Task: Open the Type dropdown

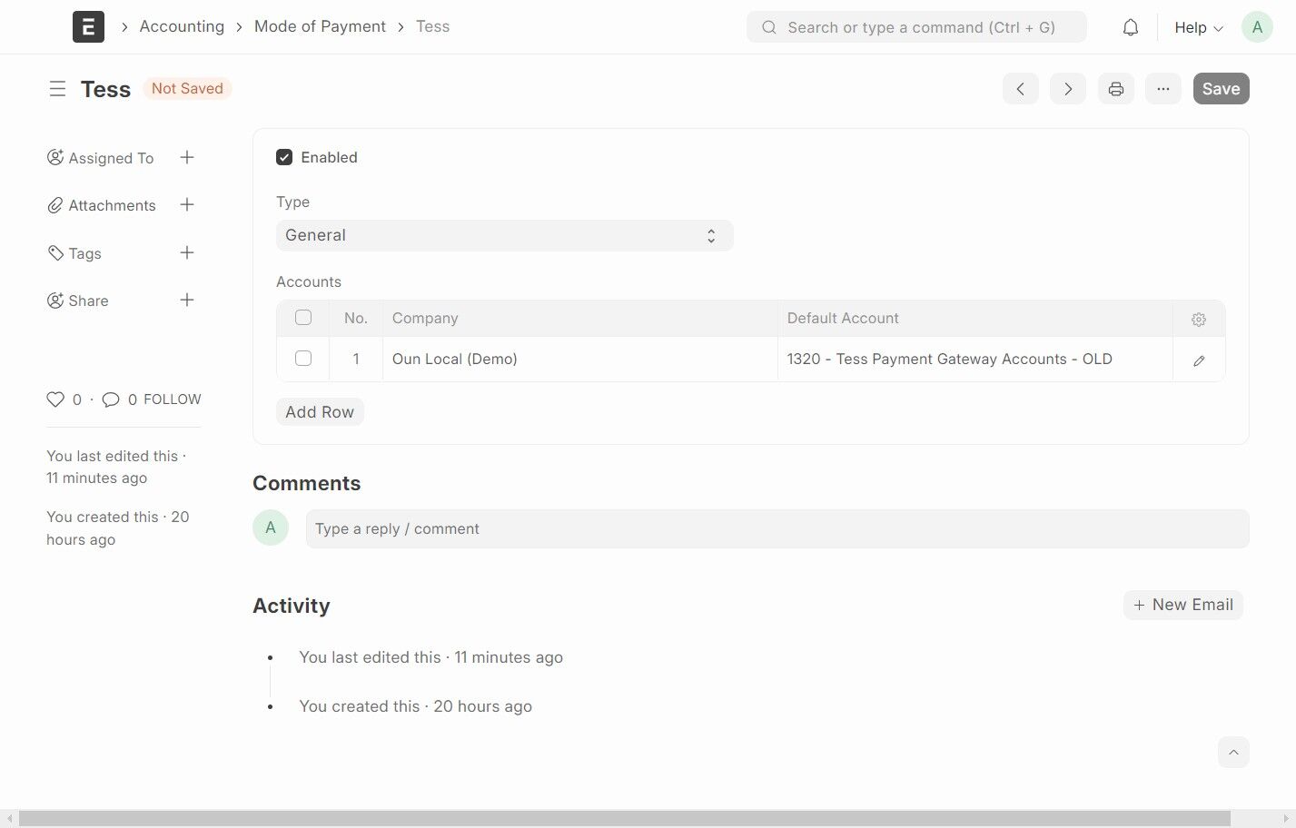Action: pyautogui.click(x=504, y=235)
